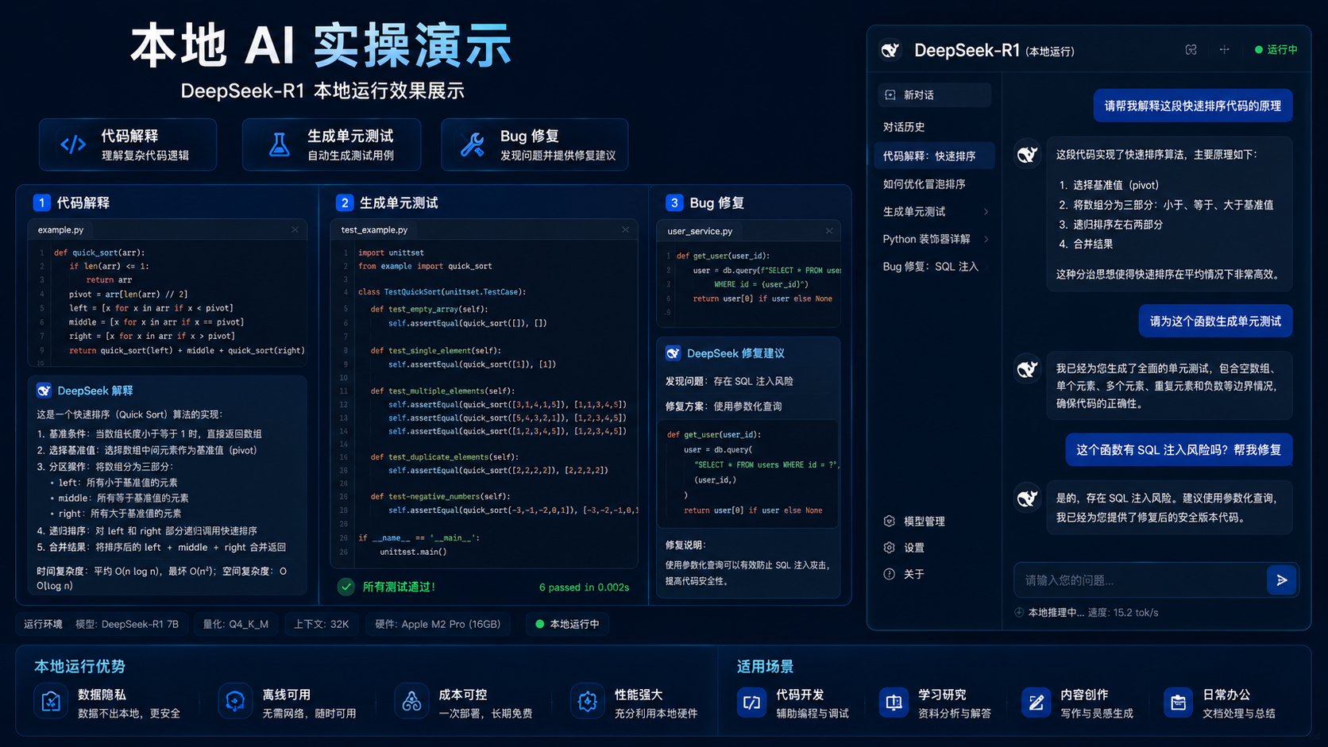Click the 发现问题：存在 SQL 注入风险 line

729,381
